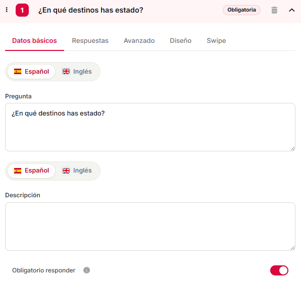Image resolution: width=301 pixels, height=281 pixels.
Task: Go to the Diseño tab
Action: 181,41
